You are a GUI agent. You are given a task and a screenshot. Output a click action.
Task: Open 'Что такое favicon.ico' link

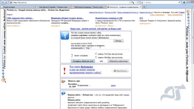pyautogui.click(x=81, y=67)
